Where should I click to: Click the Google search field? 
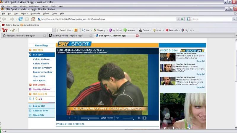point(212,19)
